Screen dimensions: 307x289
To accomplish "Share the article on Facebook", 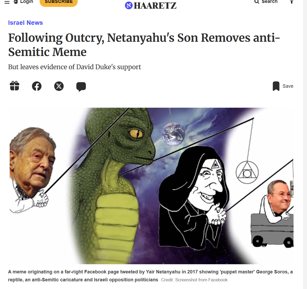I will [x=37, y=86].
